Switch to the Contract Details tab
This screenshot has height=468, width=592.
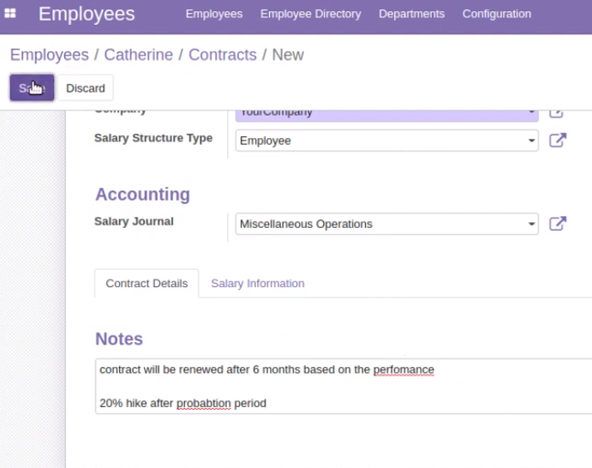[x=147, y=284]
